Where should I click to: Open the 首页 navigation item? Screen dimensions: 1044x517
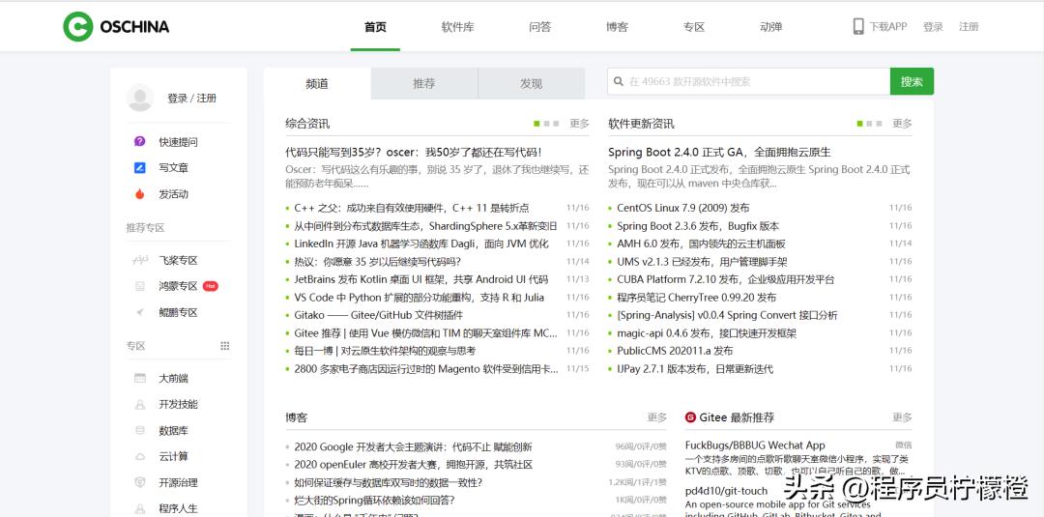pos(375,27)
